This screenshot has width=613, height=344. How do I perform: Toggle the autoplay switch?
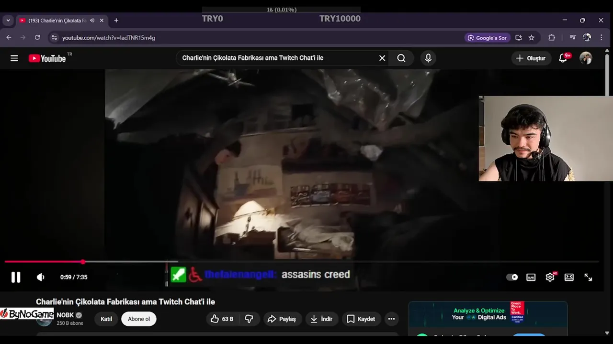tap(512, 277)
